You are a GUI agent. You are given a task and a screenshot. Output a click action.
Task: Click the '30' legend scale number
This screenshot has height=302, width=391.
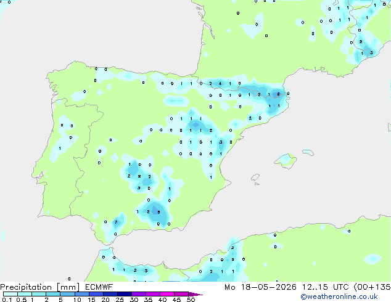(x=134, y=300)
